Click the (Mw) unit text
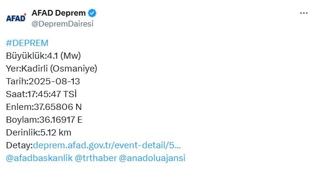The image size is (316, 171). [x=70, y=56]
